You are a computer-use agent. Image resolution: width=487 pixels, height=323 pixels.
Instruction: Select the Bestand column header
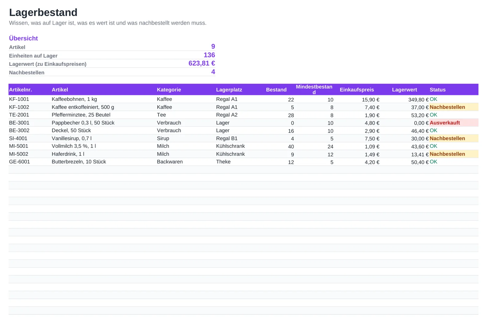point(276,90)
